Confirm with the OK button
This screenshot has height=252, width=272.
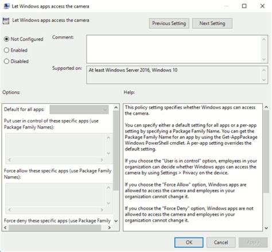pos(189,242)
